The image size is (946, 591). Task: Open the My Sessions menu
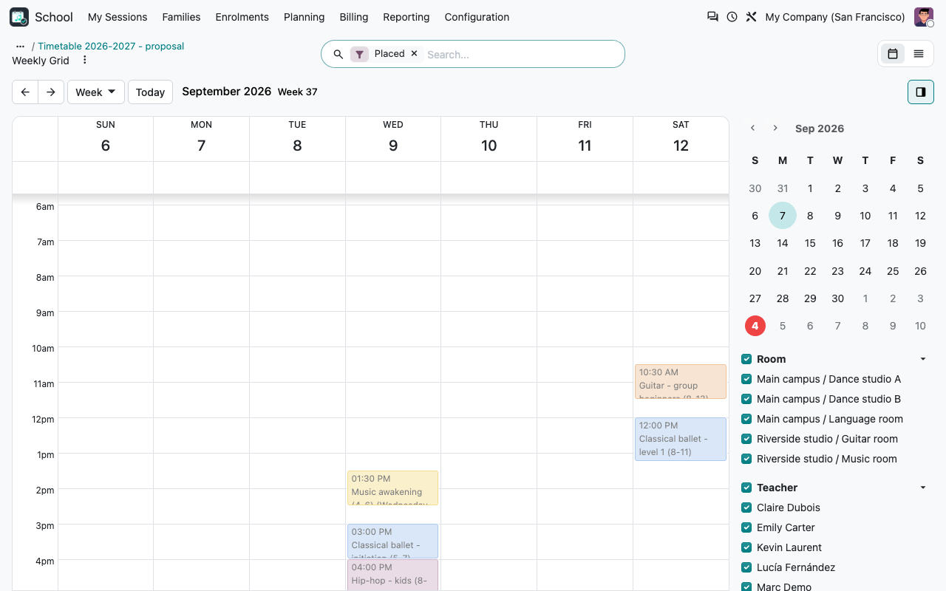[x=118, y=17]
